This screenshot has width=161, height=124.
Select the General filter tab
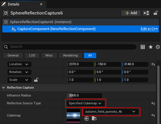(13, 56)
